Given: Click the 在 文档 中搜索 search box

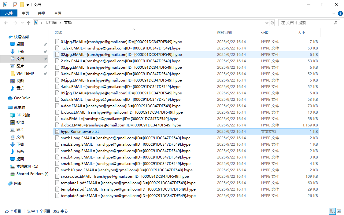Looking at the screenshot, I should click(x=306, y=23).
